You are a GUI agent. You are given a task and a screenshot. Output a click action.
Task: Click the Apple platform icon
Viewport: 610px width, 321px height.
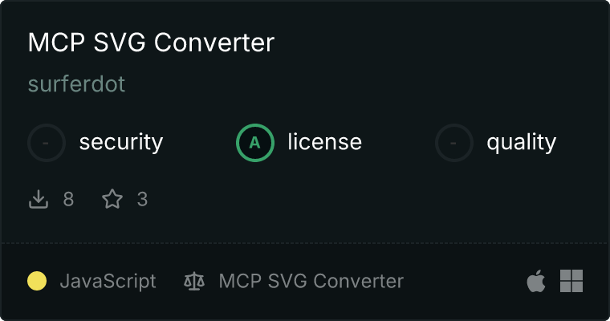pos(536,281)
